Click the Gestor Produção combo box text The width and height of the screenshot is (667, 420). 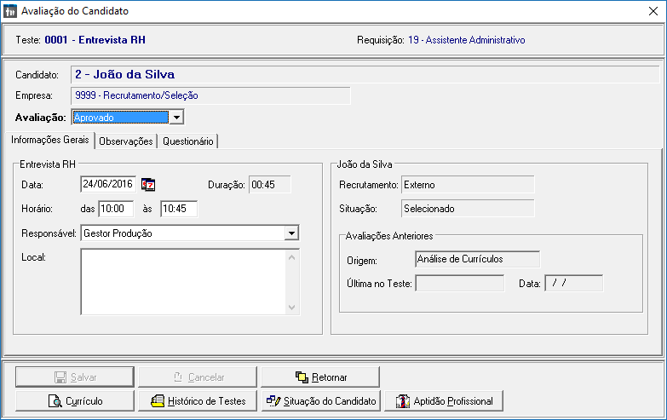click(181, 233)
